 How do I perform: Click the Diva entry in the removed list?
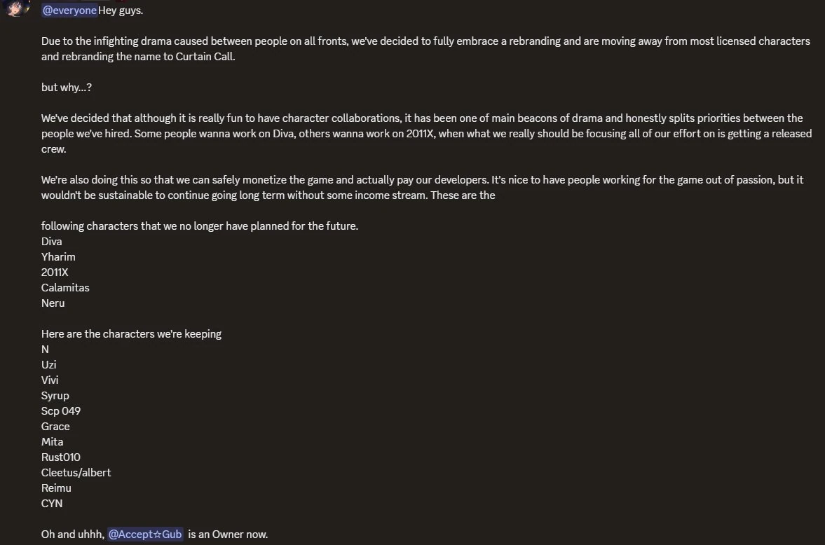coord(52,242)
